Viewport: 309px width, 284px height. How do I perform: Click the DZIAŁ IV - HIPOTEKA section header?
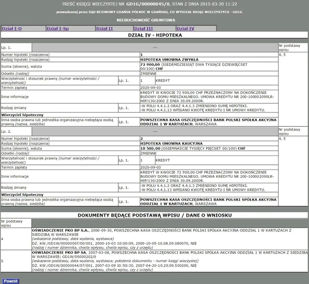click(x=155, y=35)
